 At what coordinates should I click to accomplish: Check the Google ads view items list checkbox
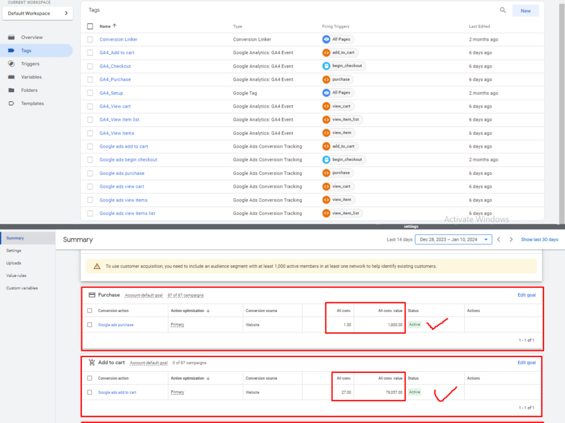pyautogui.click(x=90, y=213)
